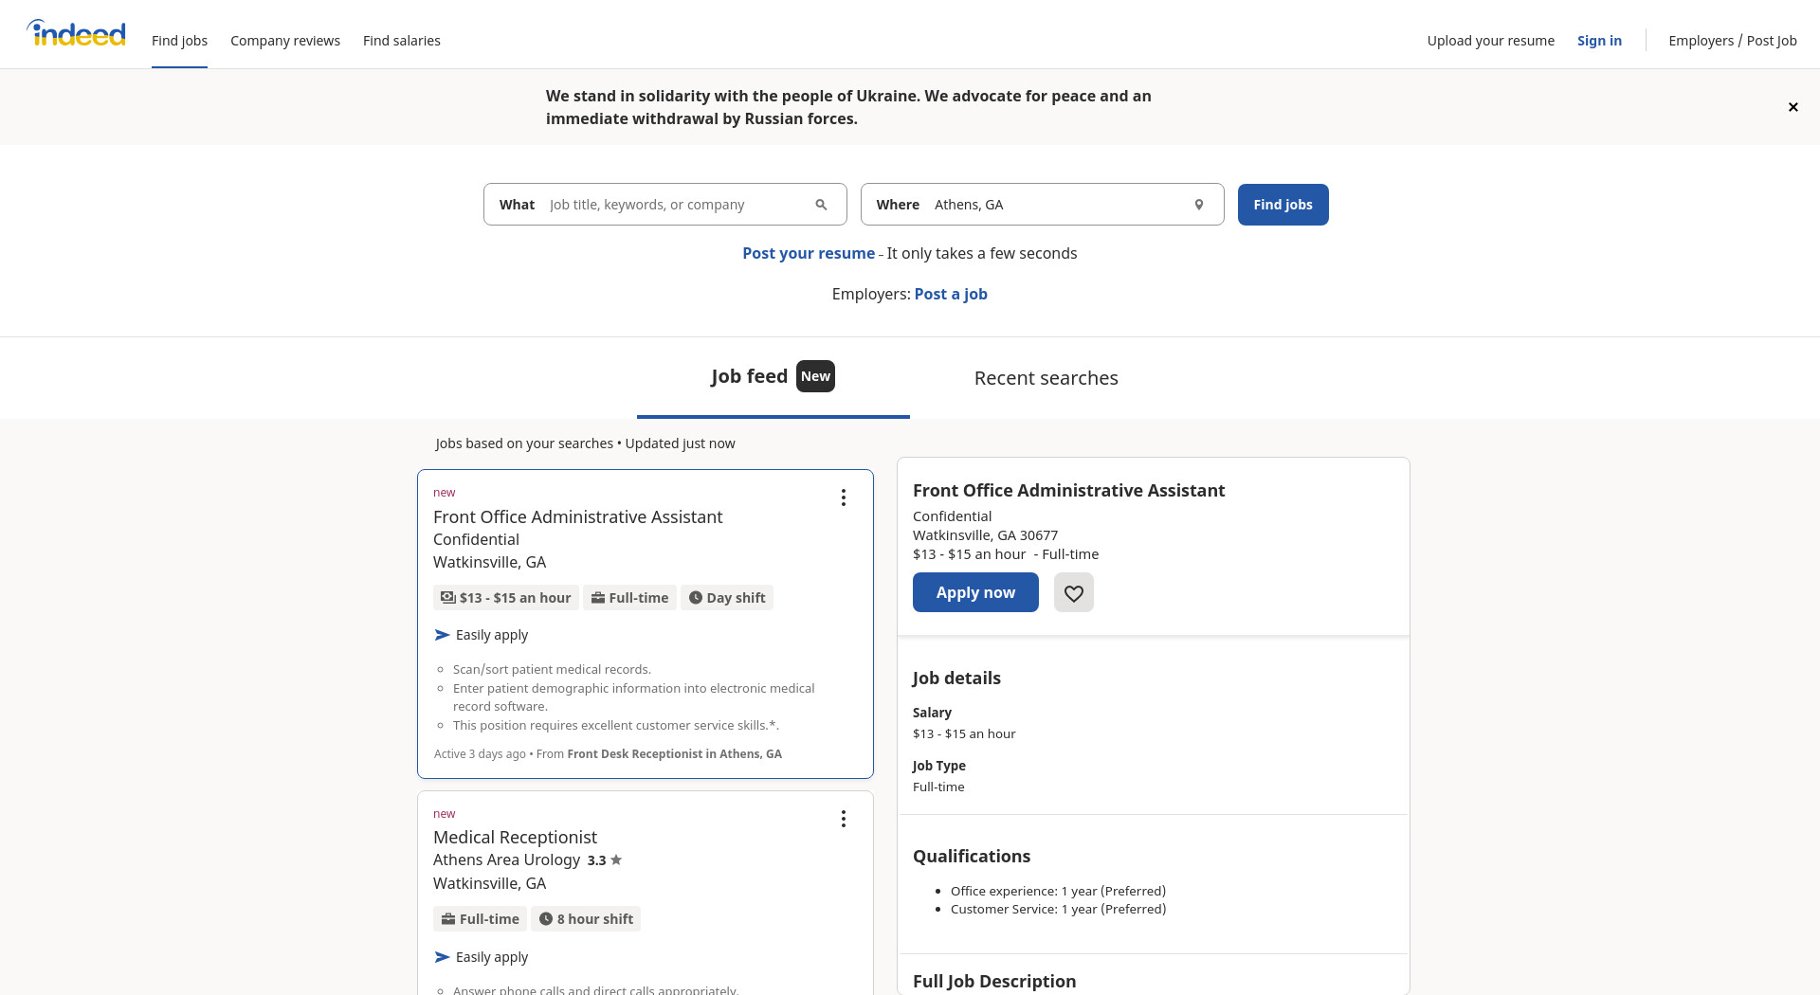The height and width of the screenshot is (995, 1820).
Task: Click the location pin icon in Where field
Action: pos(1198,205)
